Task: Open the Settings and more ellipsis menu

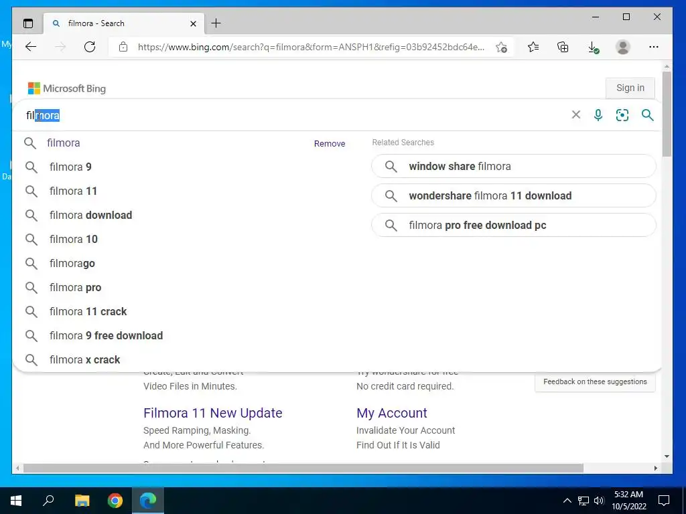Action: [x=654, y=47]
